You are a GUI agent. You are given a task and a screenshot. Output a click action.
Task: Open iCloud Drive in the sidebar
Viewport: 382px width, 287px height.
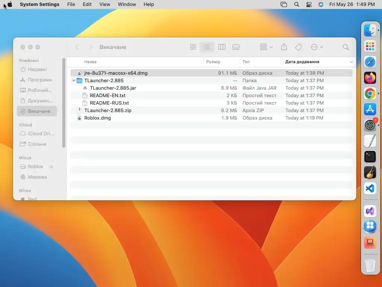tap(37, 133)
